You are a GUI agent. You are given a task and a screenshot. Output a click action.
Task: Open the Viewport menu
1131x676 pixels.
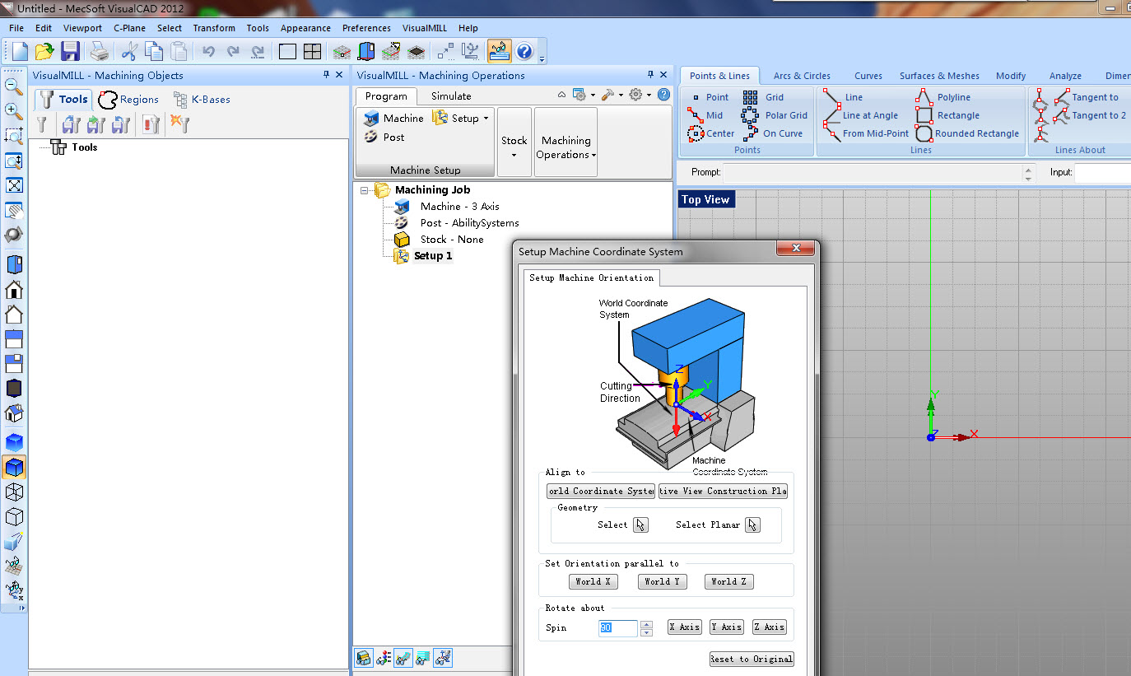[82, 28]
